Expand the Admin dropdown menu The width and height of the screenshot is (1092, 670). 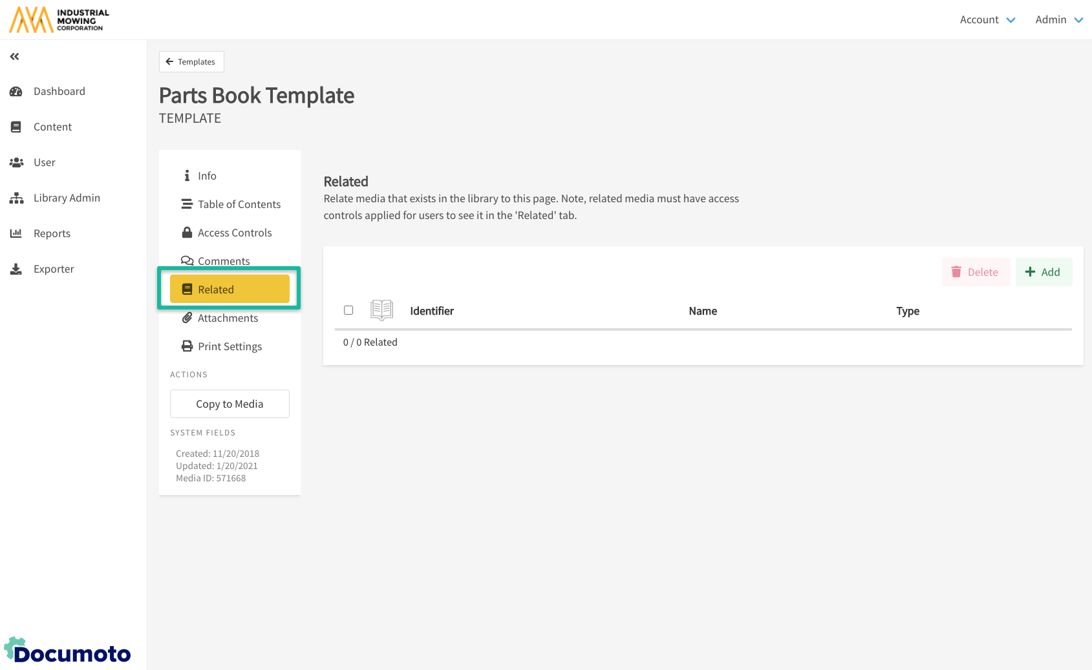(1058, 20)
